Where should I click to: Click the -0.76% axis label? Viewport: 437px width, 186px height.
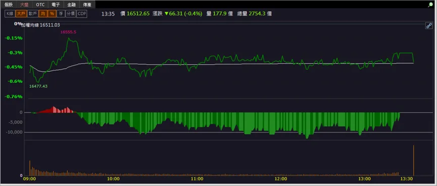point(14,97)
